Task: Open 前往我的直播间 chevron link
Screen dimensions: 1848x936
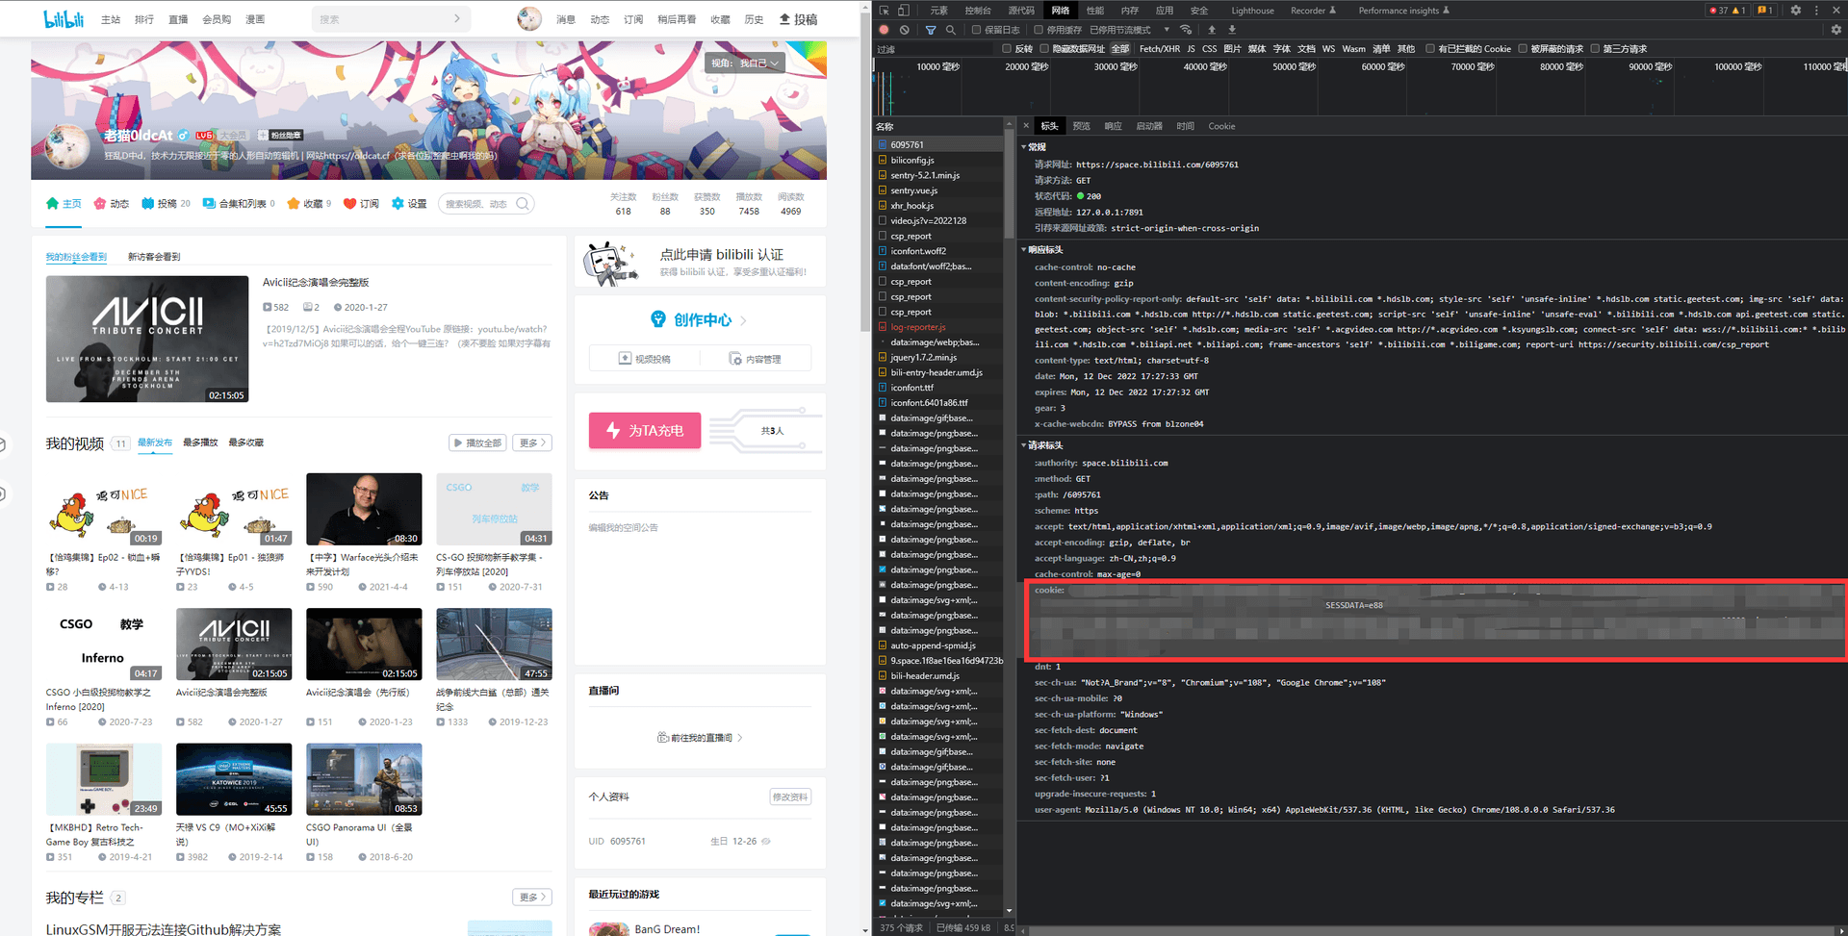Action: pos(700,738)
